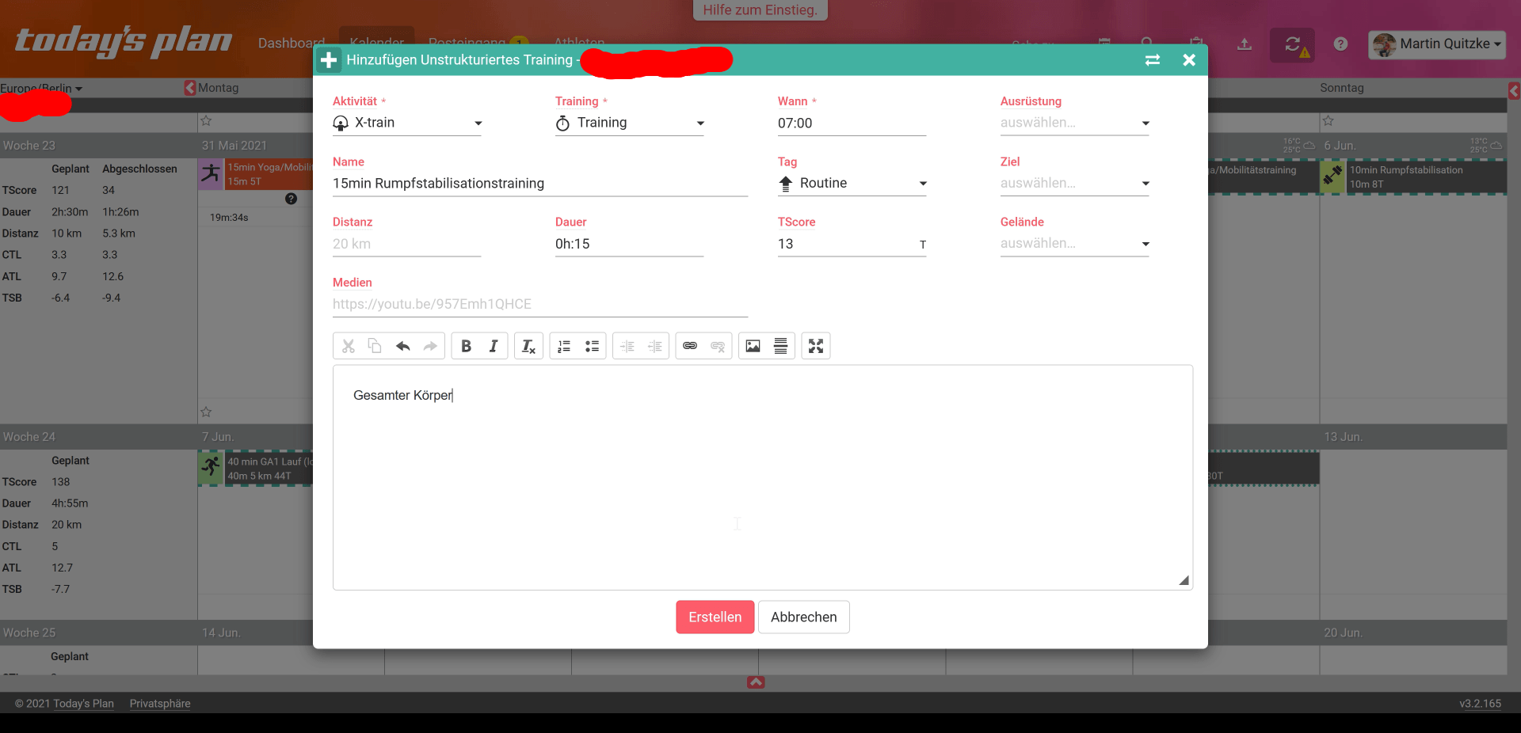This screenshot has width=1521, height=733.
Task: Click the v3.2.165 version link
Action: (1480, 704)
